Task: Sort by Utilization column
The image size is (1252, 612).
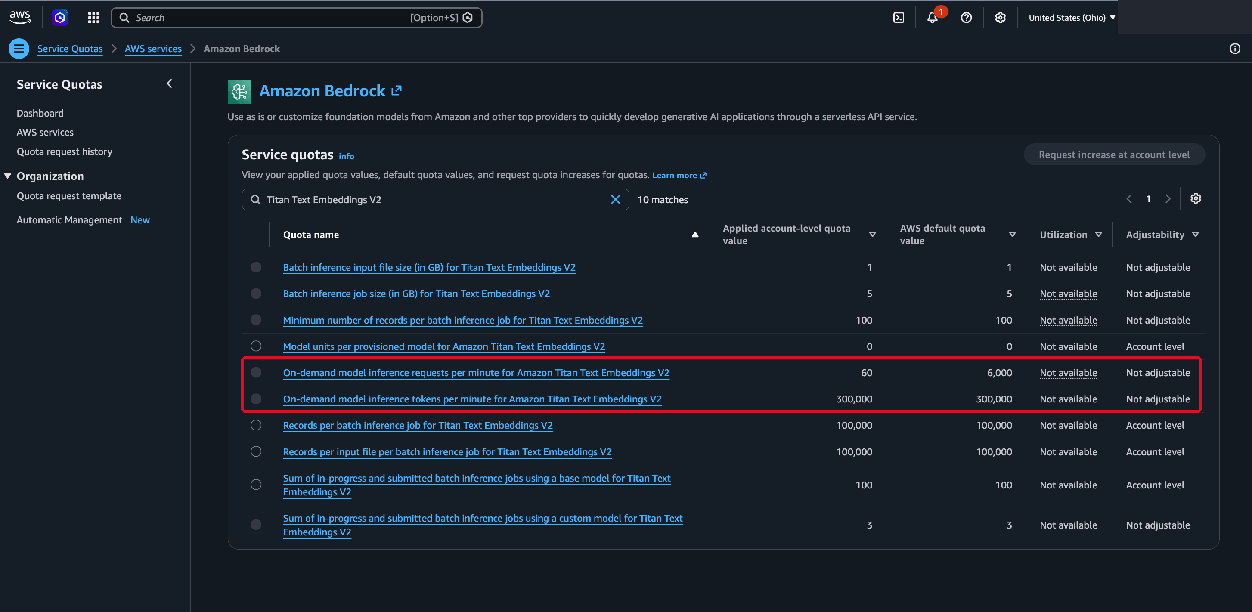Action: [1098, 235]
